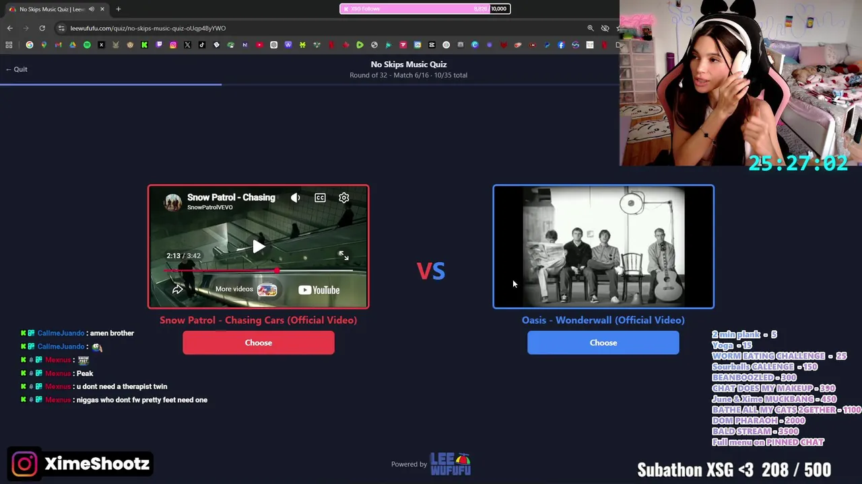This screenshot has height=484, width=862.
Task: Click the Oasis Wonderwall video thumbnail
Action: click(x=603, y=247)
